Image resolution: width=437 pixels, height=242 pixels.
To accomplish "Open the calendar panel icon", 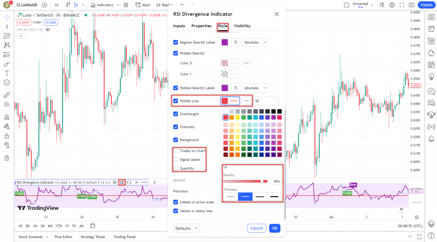I will coord(431,65).
